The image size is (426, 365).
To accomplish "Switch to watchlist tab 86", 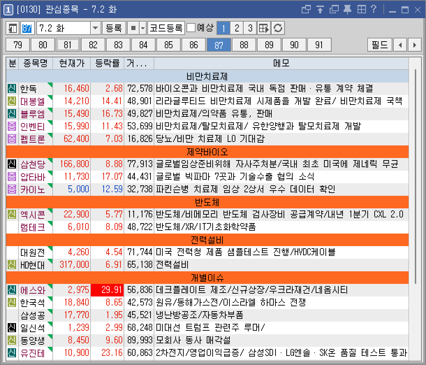I will pyautogui.click(x=194, y=45).
